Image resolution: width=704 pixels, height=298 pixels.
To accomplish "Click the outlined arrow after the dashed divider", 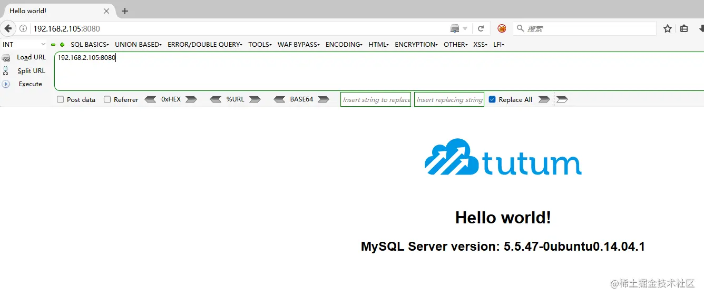I will click(x=562, y=99).
